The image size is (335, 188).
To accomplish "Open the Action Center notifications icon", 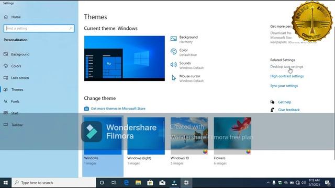I will click(x=328, y=183).
